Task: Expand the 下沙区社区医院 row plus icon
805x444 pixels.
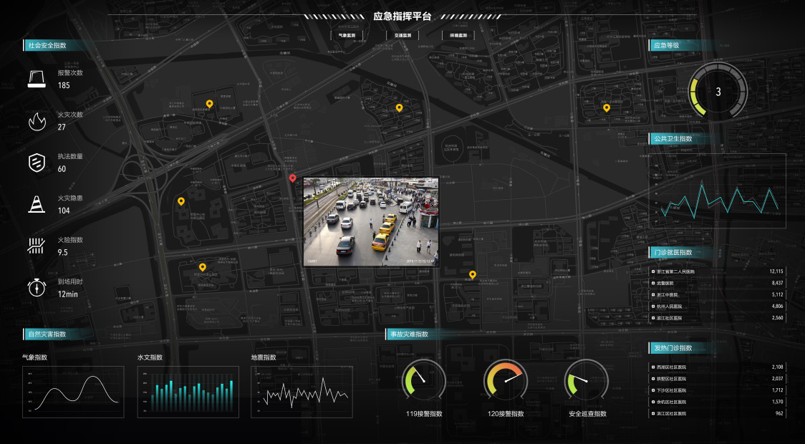Action: 652,390
